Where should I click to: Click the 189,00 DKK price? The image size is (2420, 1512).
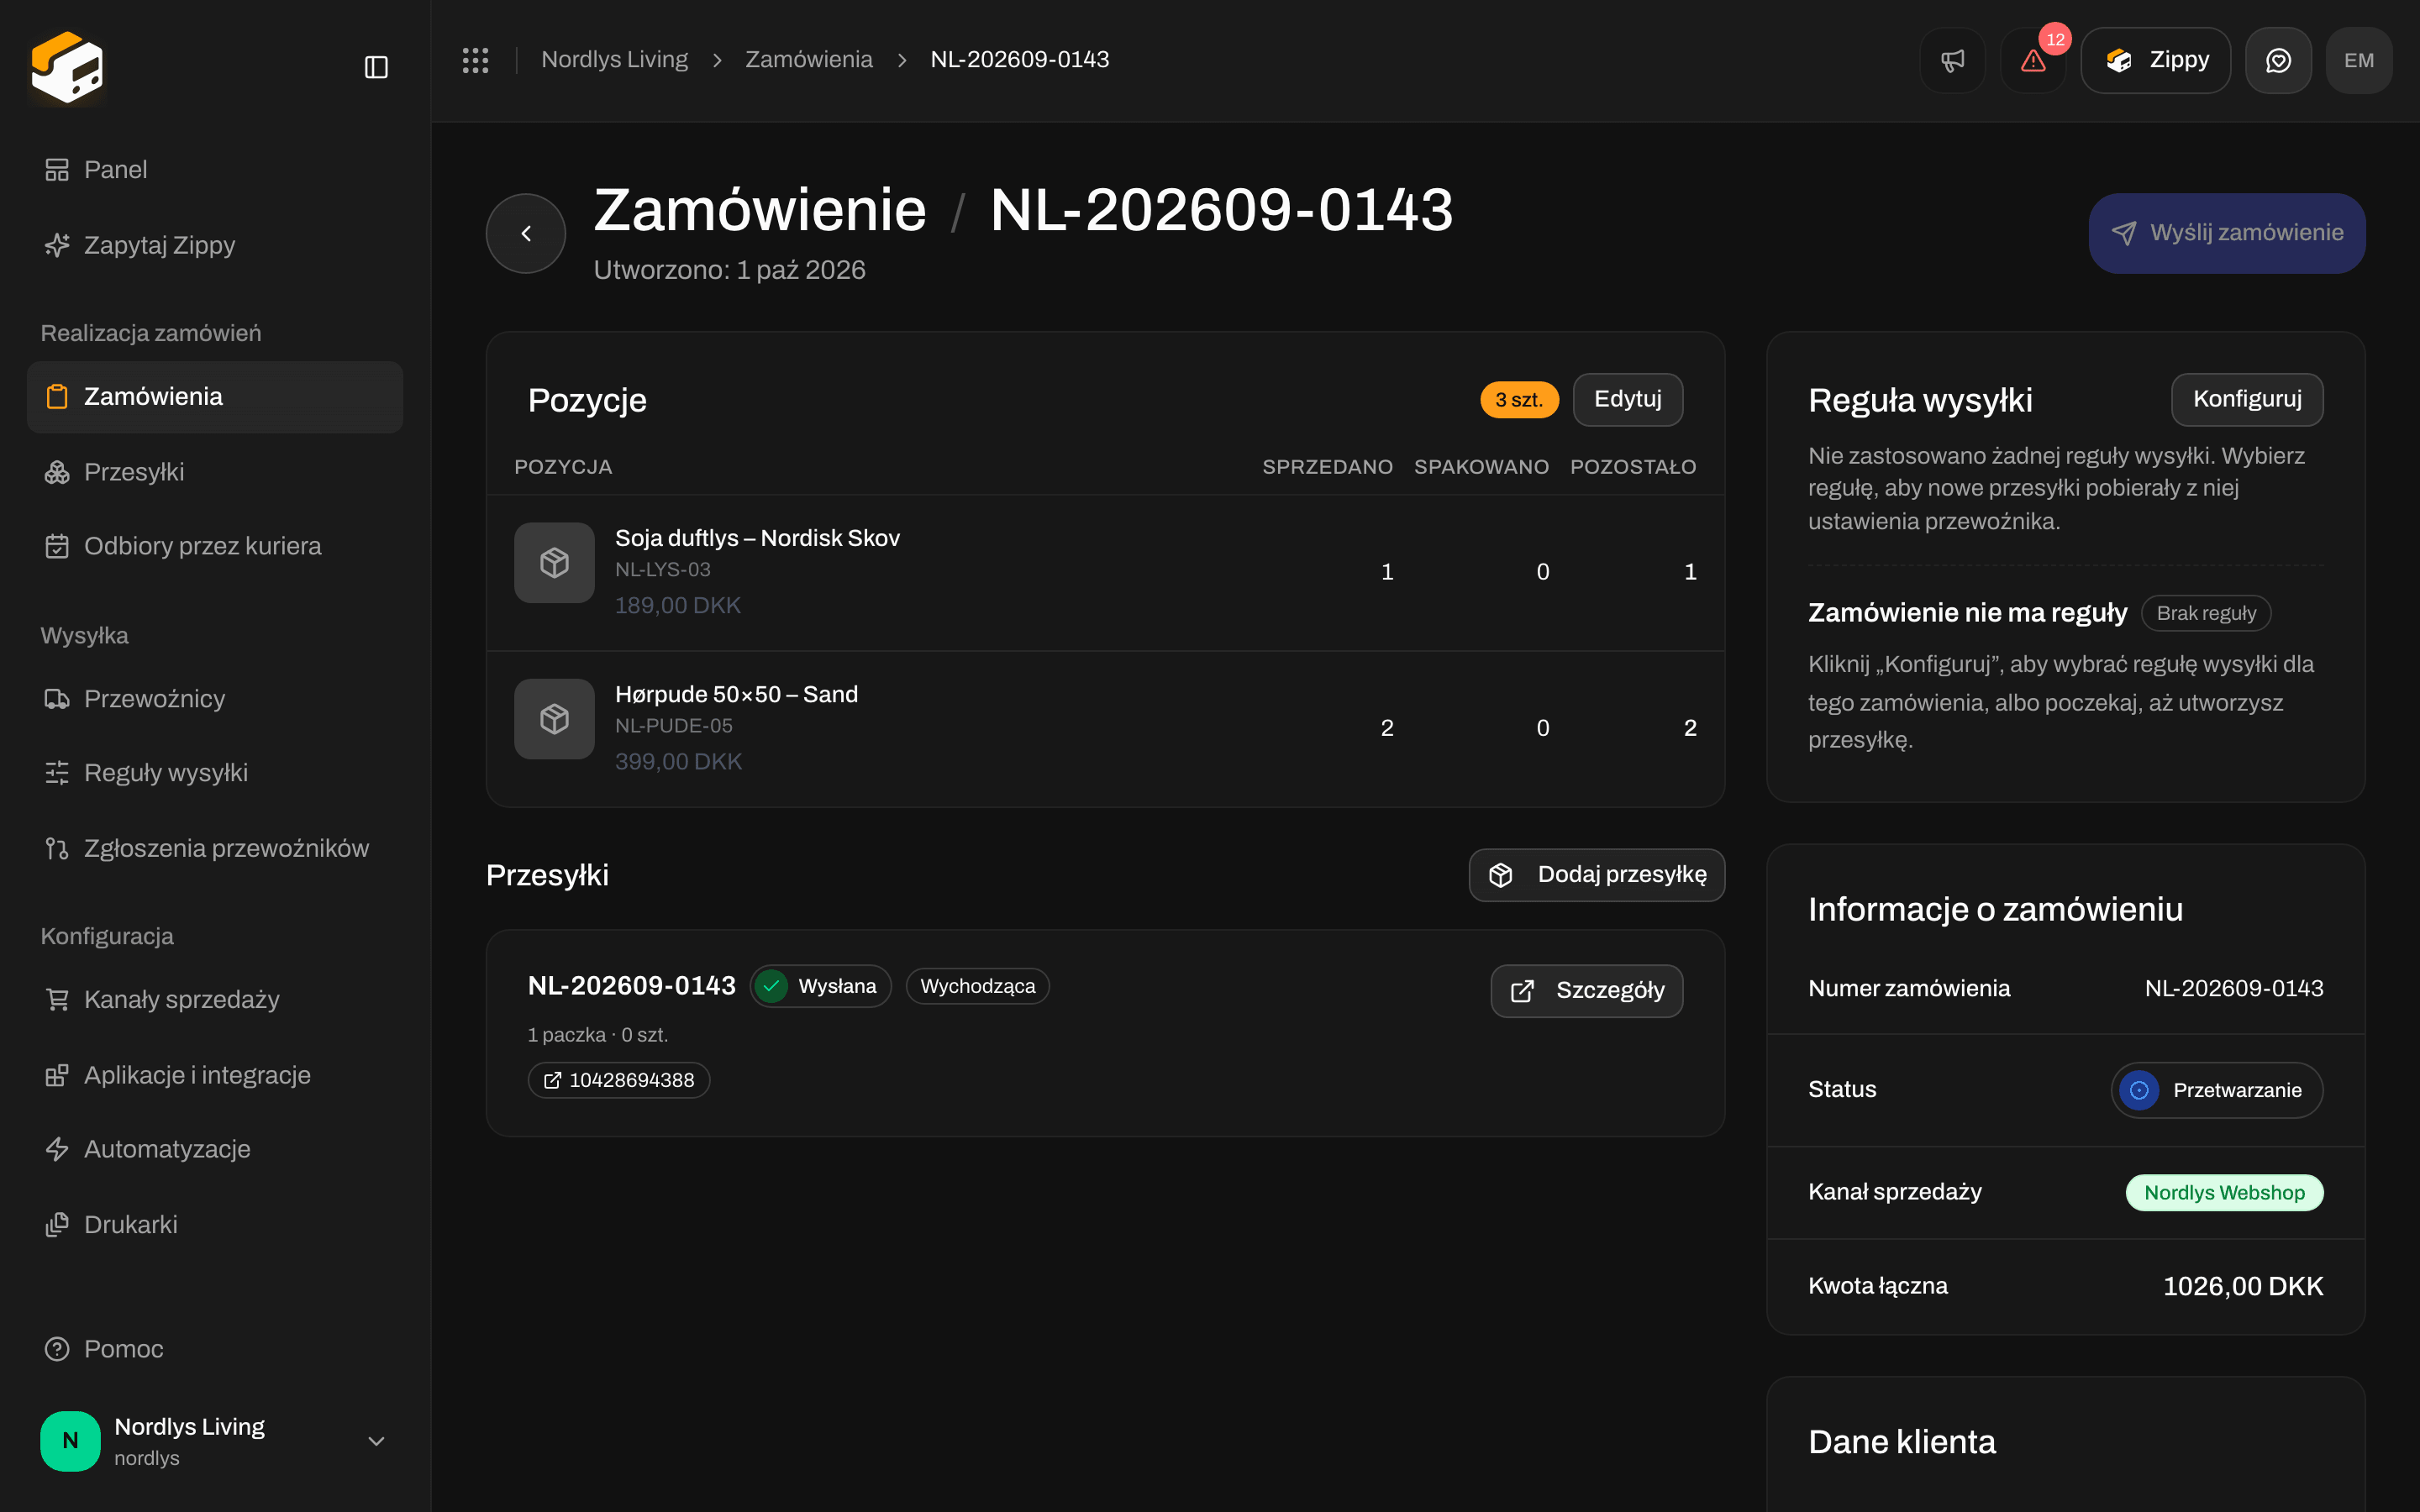[677, 605]
